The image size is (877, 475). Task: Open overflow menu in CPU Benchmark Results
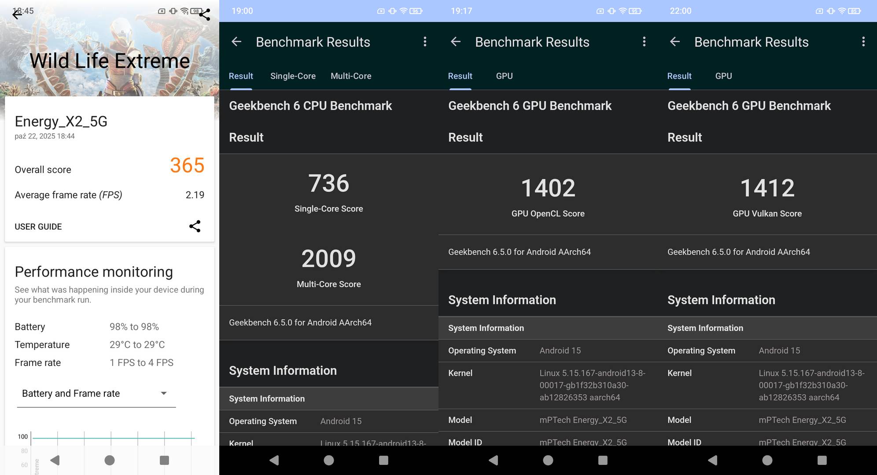coord(425,42)
